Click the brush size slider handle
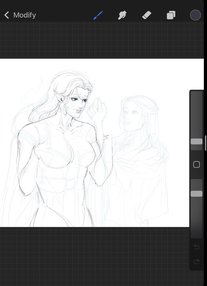207x286 pixels. coord(196,141)
